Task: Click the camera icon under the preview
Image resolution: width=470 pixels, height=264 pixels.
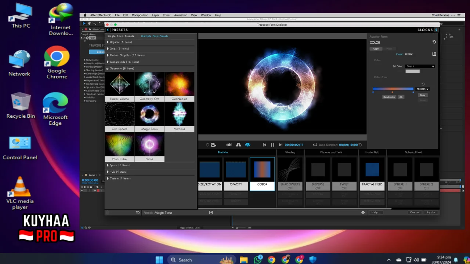Action: 214,145
